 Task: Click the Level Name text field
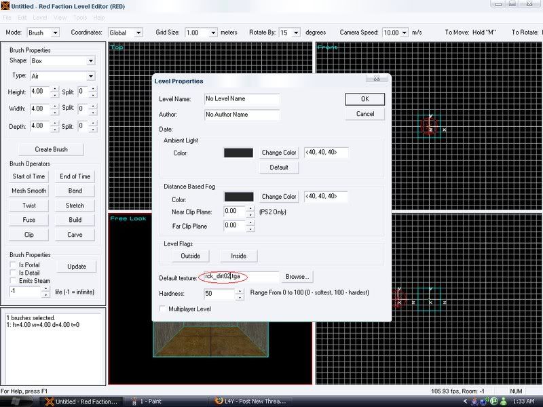tap(242, 99)
